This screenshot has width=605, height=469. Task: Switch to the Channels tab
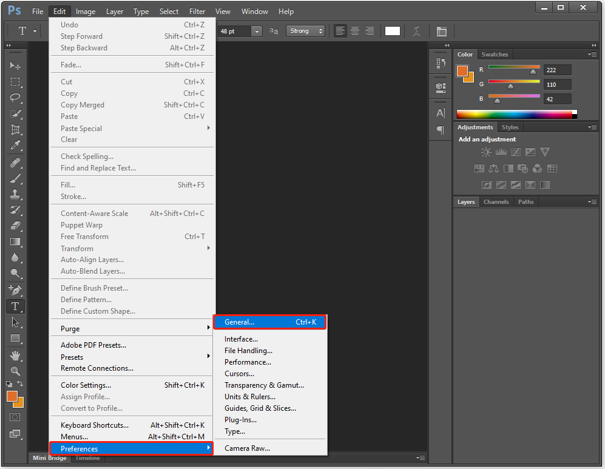coord(496,201)
